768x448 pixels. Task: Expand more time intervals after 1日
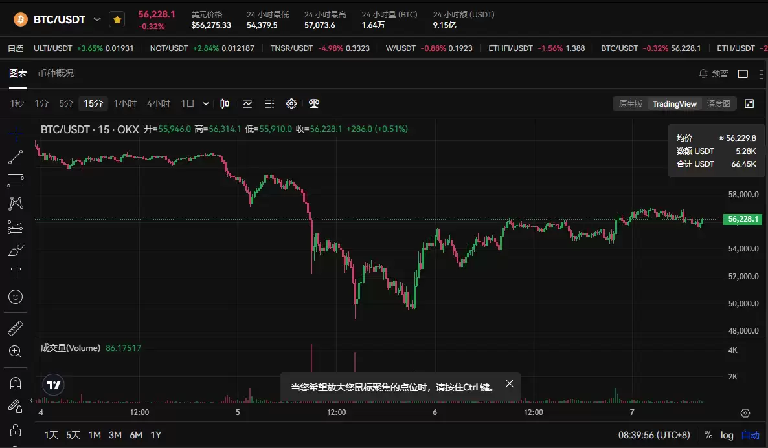206,103
